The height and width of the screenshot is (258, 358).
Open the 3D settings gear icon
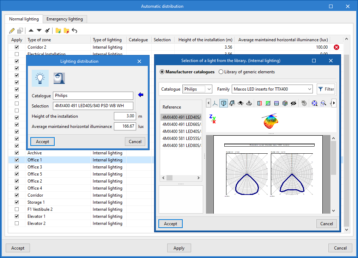pyautogui.click(x=304, y=103)
